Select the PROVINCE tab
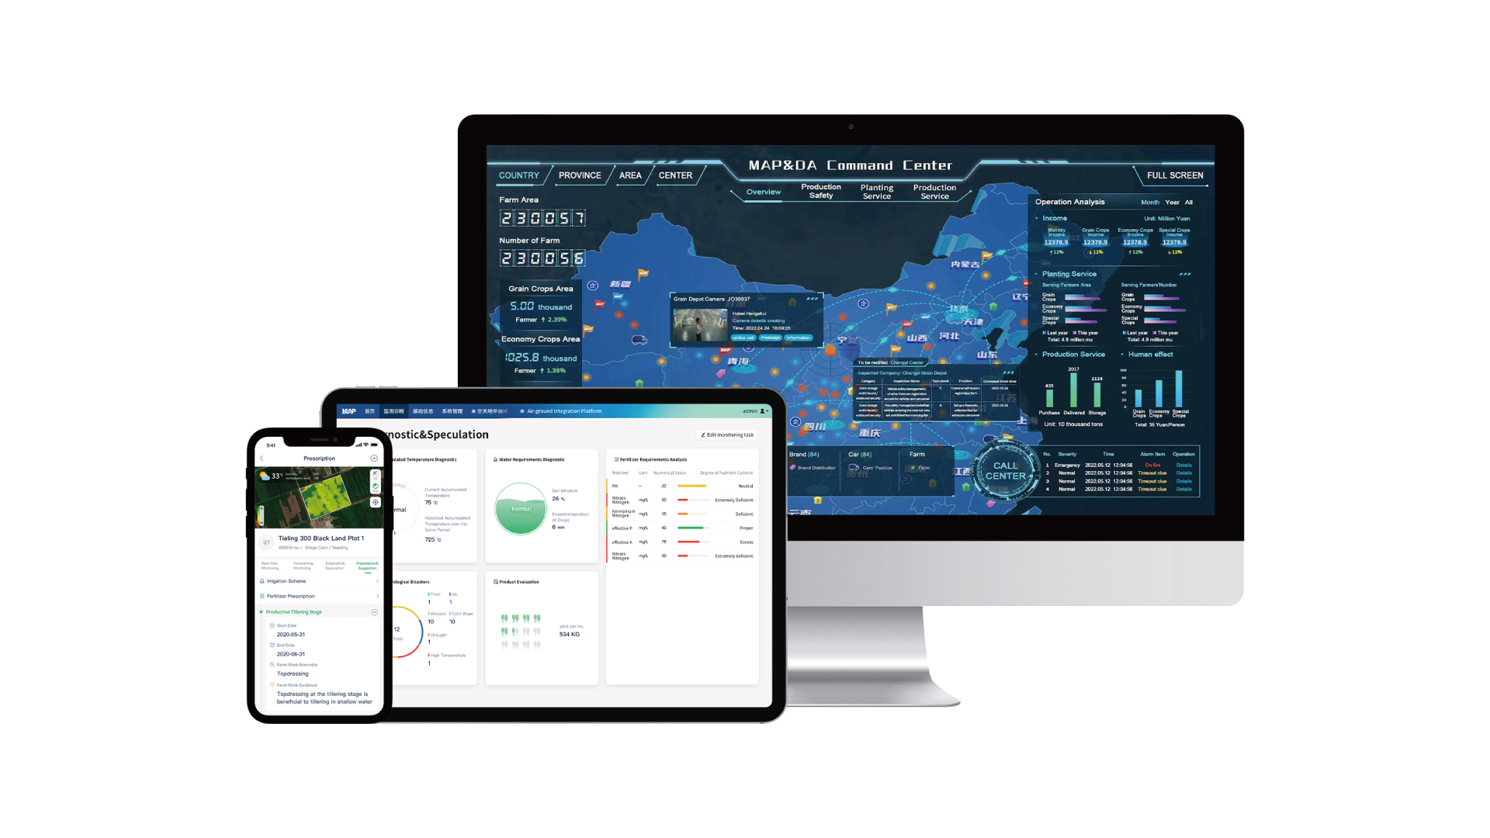The image size is (1490, 838). point(579,175)
